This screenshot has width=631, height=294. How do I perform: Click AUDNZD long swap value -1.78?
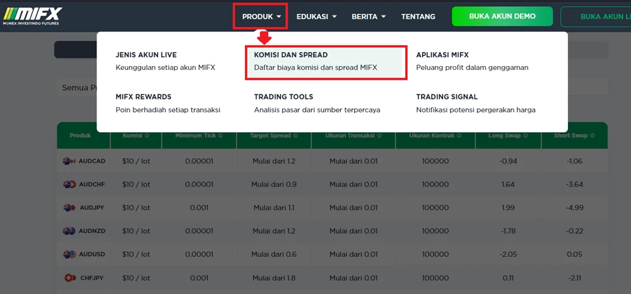point(508,231)
